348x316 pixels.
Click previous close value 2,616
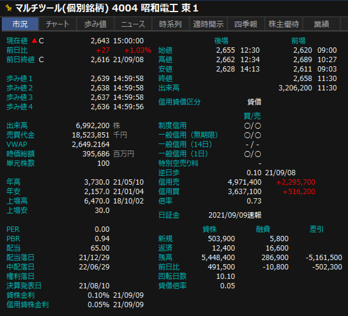tap(100, 60)
